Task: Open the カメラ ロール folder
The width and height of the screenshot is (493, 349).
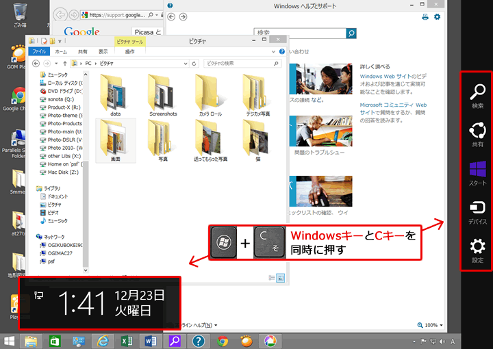Action: point(210,95)
